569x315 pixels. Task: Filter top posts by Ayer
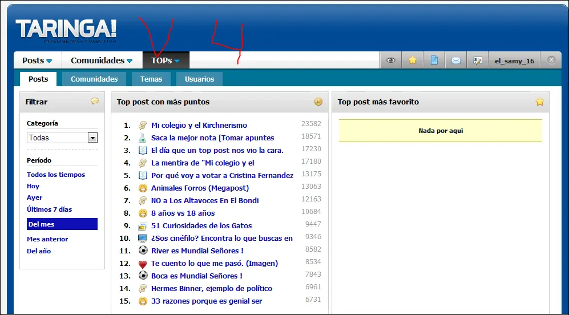(x=34, y=198)
